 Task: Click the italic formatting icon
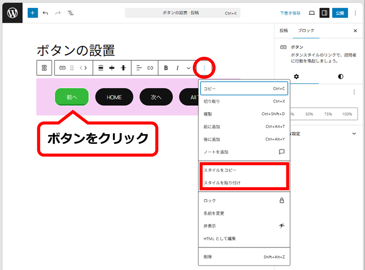click(x=177, y=68)
